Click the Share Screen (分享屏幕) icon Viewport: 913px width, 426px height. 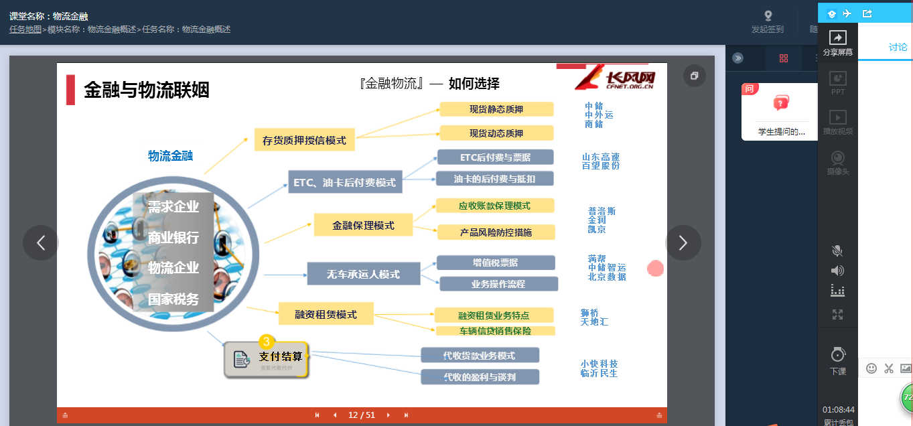(x=837, y=39)
